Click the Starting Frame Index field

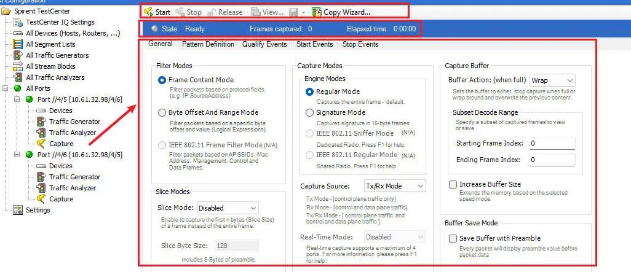[x=551, y=143]
